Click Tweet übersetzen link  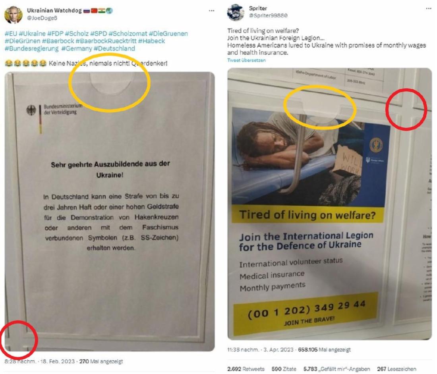(246, 60)
